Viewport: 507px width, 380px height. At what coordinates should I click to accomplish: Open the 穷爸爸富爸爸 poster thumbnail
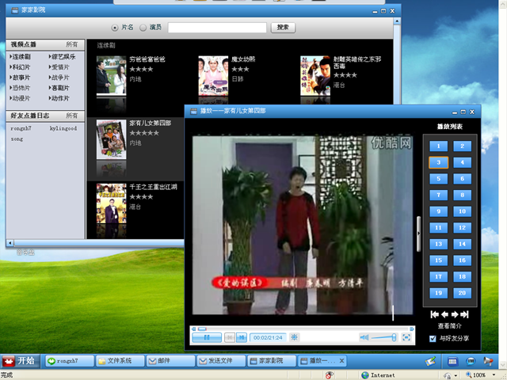point(111,76)
